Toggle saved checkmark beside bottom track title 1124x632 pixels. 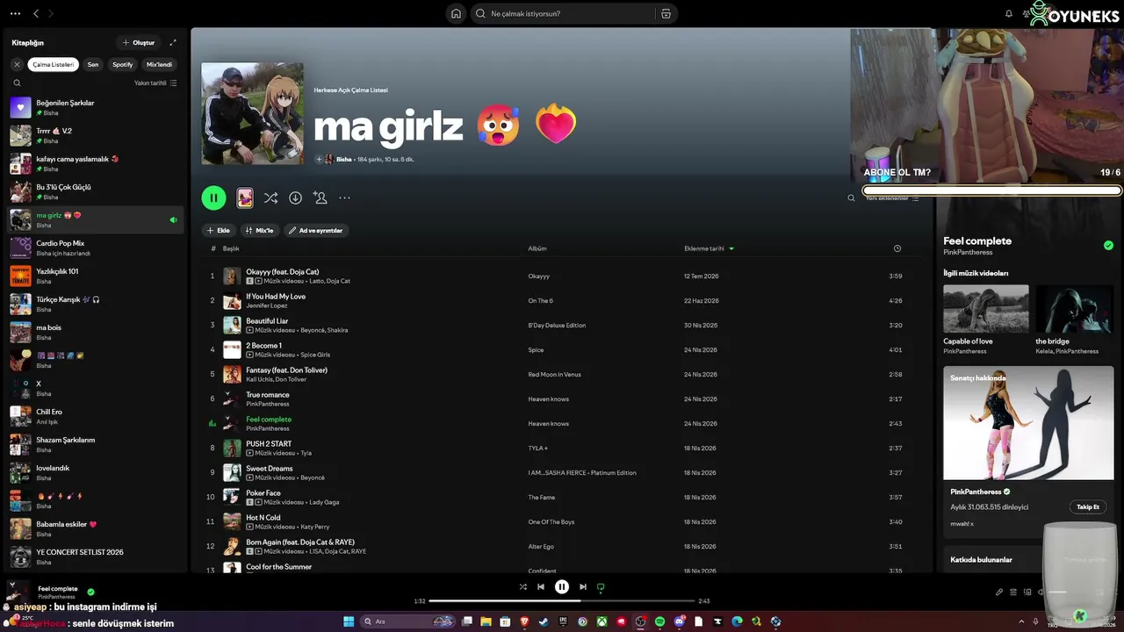click(90, 592)
